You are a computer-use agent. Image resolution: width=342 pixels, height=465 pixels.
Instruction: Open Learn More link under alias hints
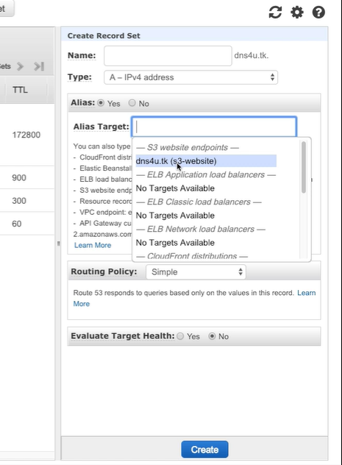(93, 245)
